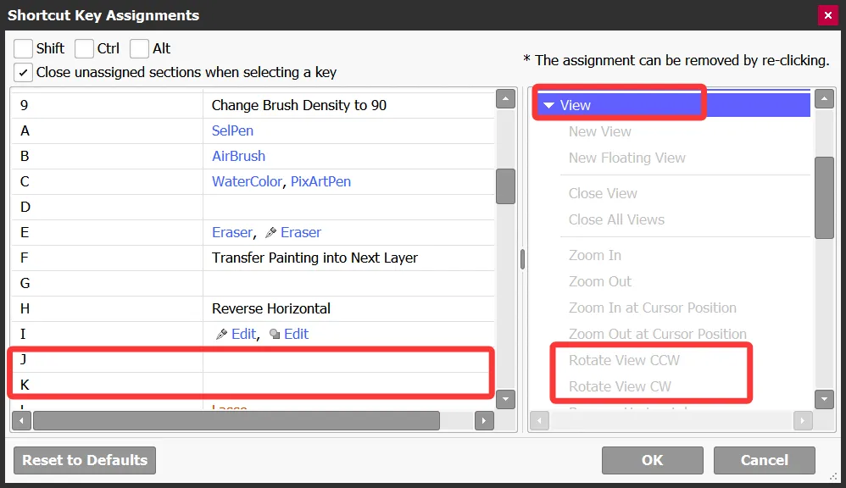The width and height of the screenshot is (846, 488).
Task: Click the splitter handle between the lists
Action: [522, 259]
